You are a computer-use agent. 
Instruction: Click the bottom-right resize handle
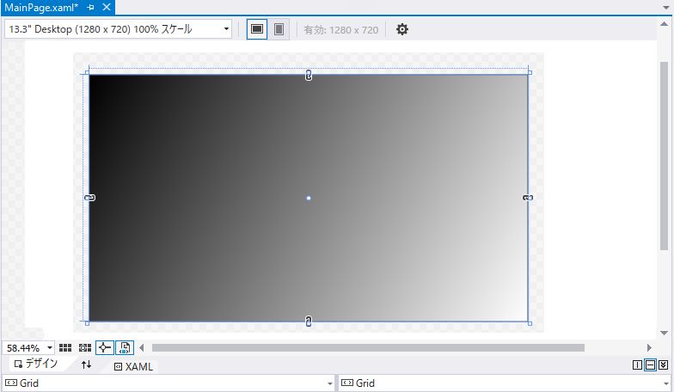click(x=530, y=323)
